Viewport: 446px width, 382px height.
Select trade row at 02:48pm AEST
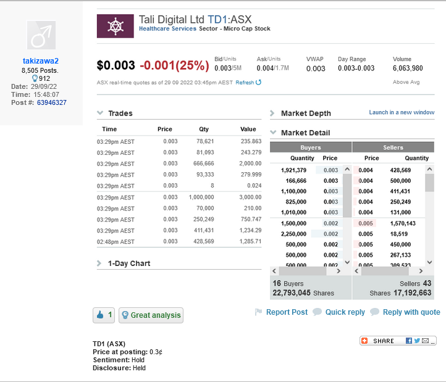coord(179,241)
